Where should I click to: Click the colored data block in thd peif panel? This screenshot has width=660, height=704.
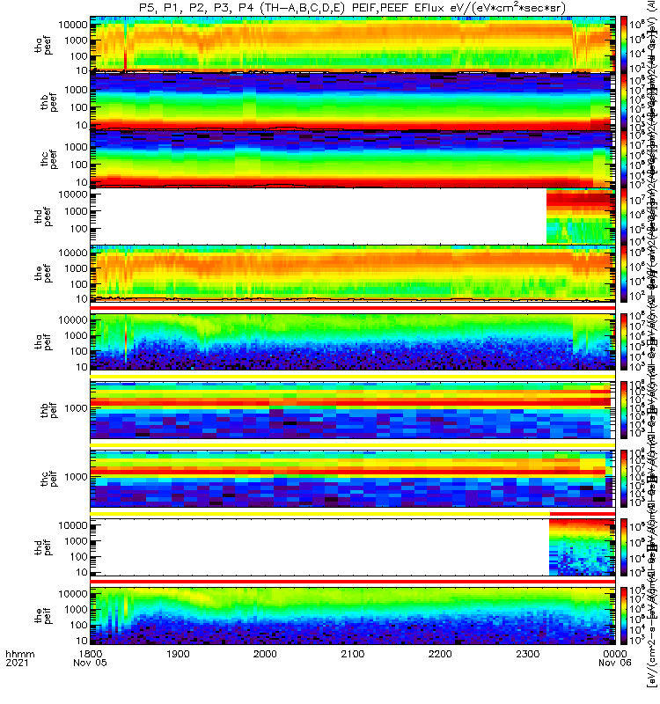click(x=582, y=546)
